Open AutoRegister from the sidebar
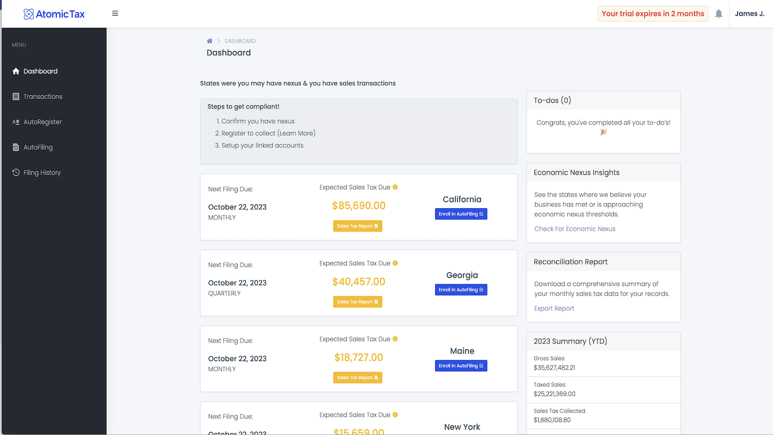Viewport: 773px width, 435px height. (43, 122)
